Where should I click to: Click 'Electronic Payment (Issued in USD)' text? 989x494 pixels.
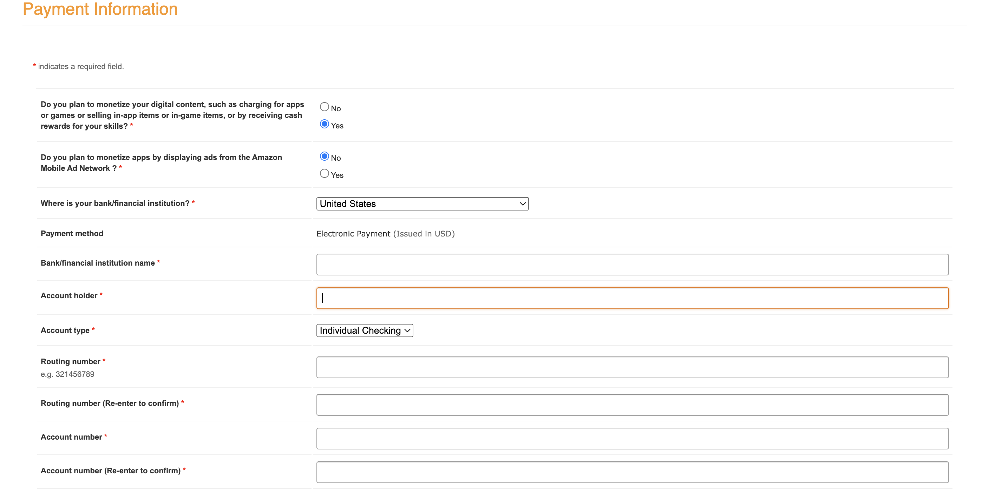386,234
